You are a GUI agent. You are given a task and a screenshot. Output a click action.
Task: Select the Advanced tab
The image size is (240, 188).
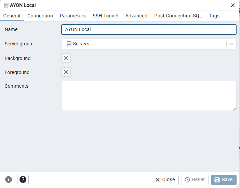[136, 16]
